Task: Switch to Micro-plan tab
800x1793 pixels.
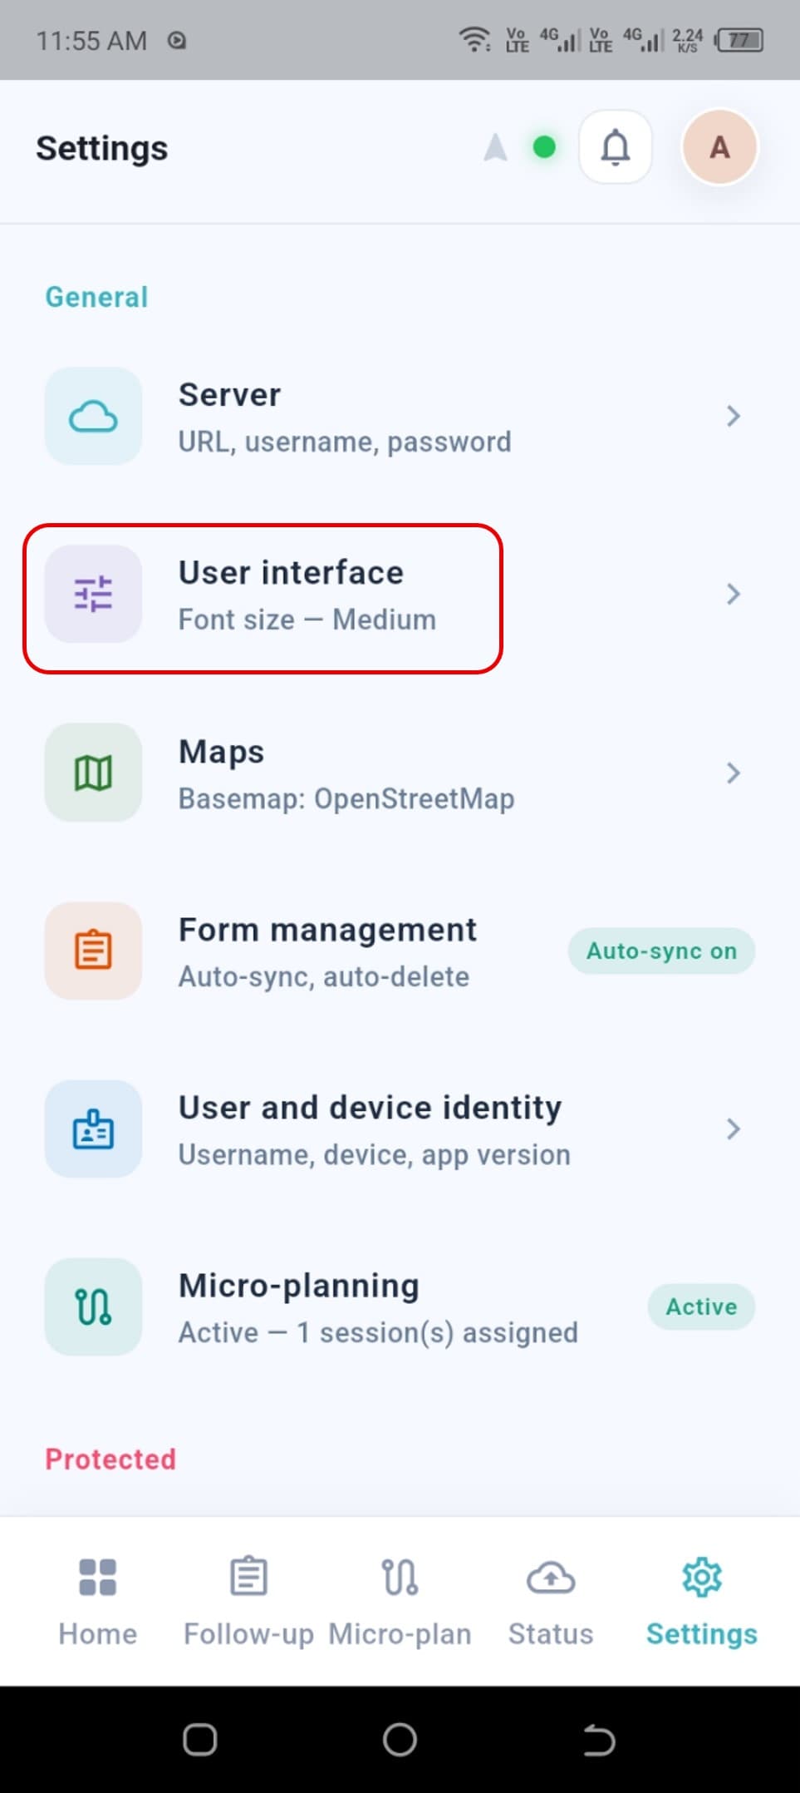Action: pyautogui.click(x=400, y=1601)
